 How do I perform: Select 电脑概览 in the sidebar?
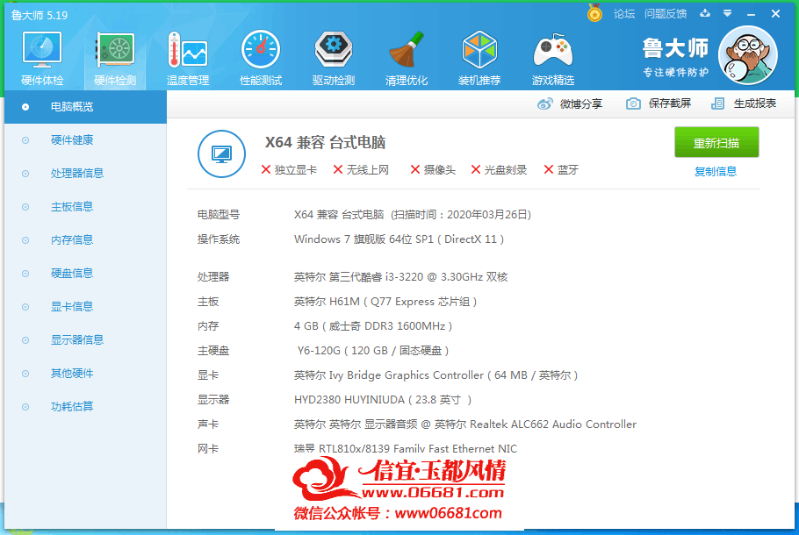point(86,107)
